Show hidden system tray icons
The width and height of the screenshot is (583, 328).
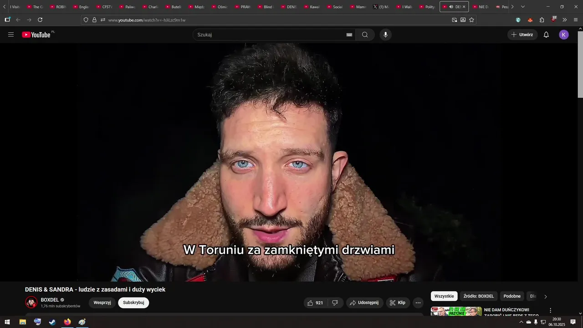coord(521,322)
